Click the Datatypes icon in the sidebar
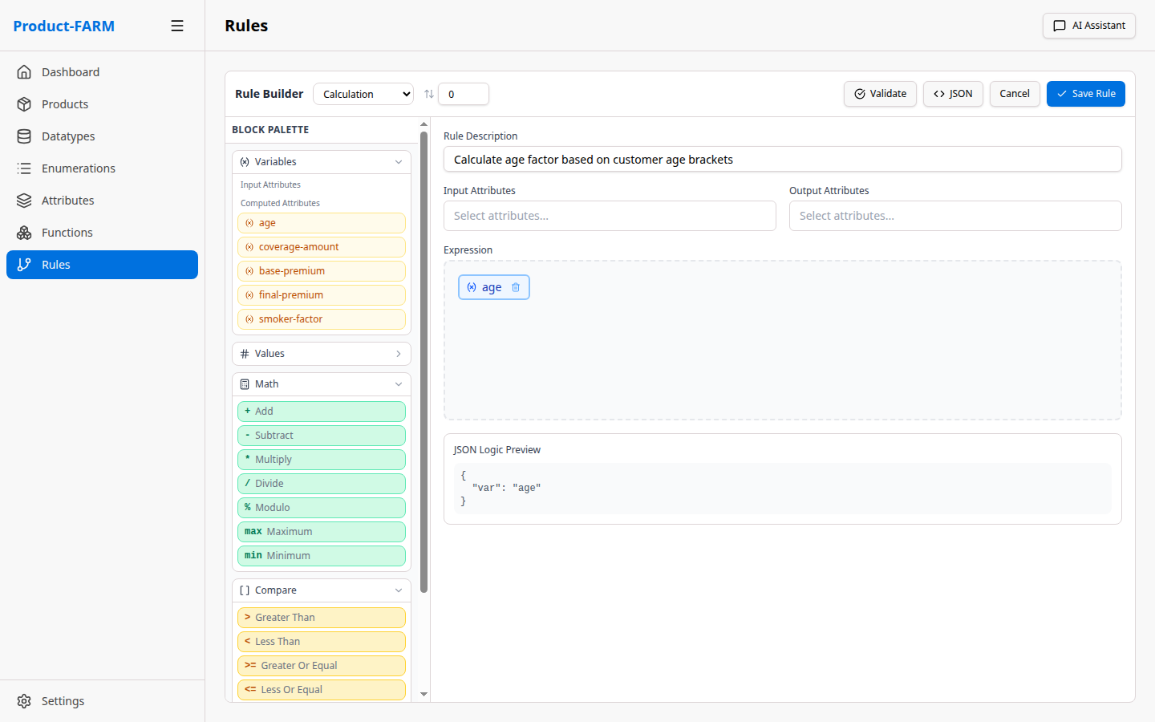Viewport: 1155px width, 722px height. (x=25, y=136)
